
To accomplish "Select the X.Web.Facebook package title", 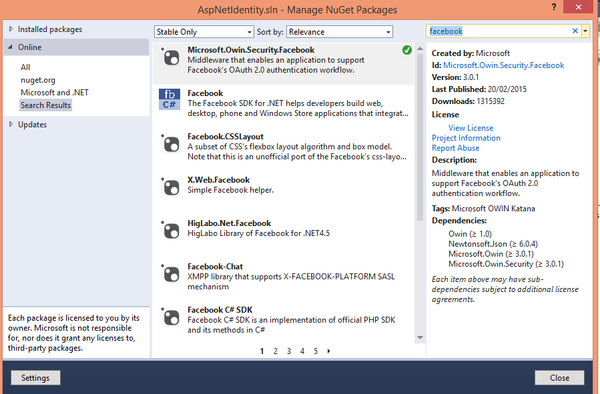I will point(218,180).
